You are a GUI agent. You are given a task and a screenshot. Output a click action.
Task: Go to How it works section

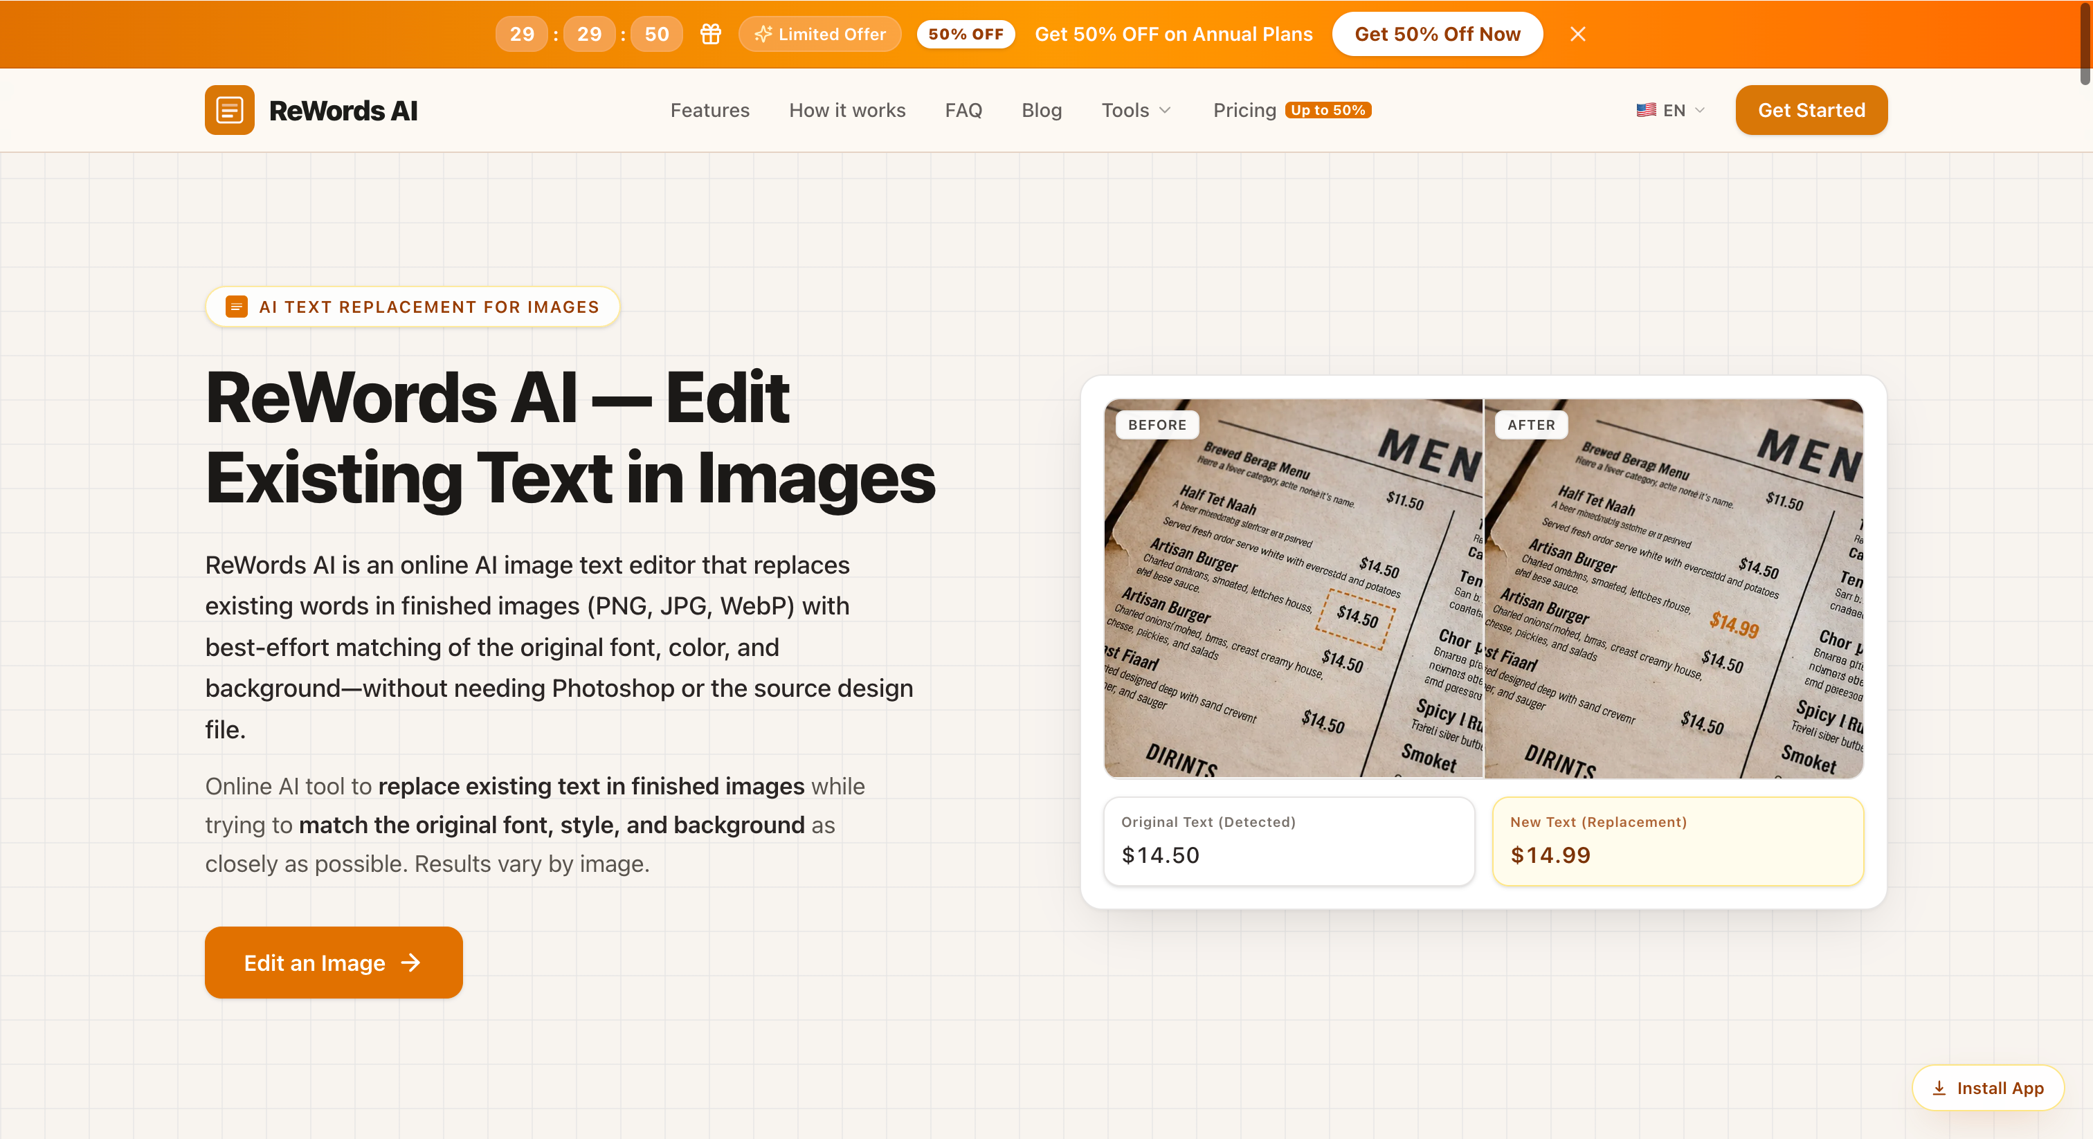[846, 109]
